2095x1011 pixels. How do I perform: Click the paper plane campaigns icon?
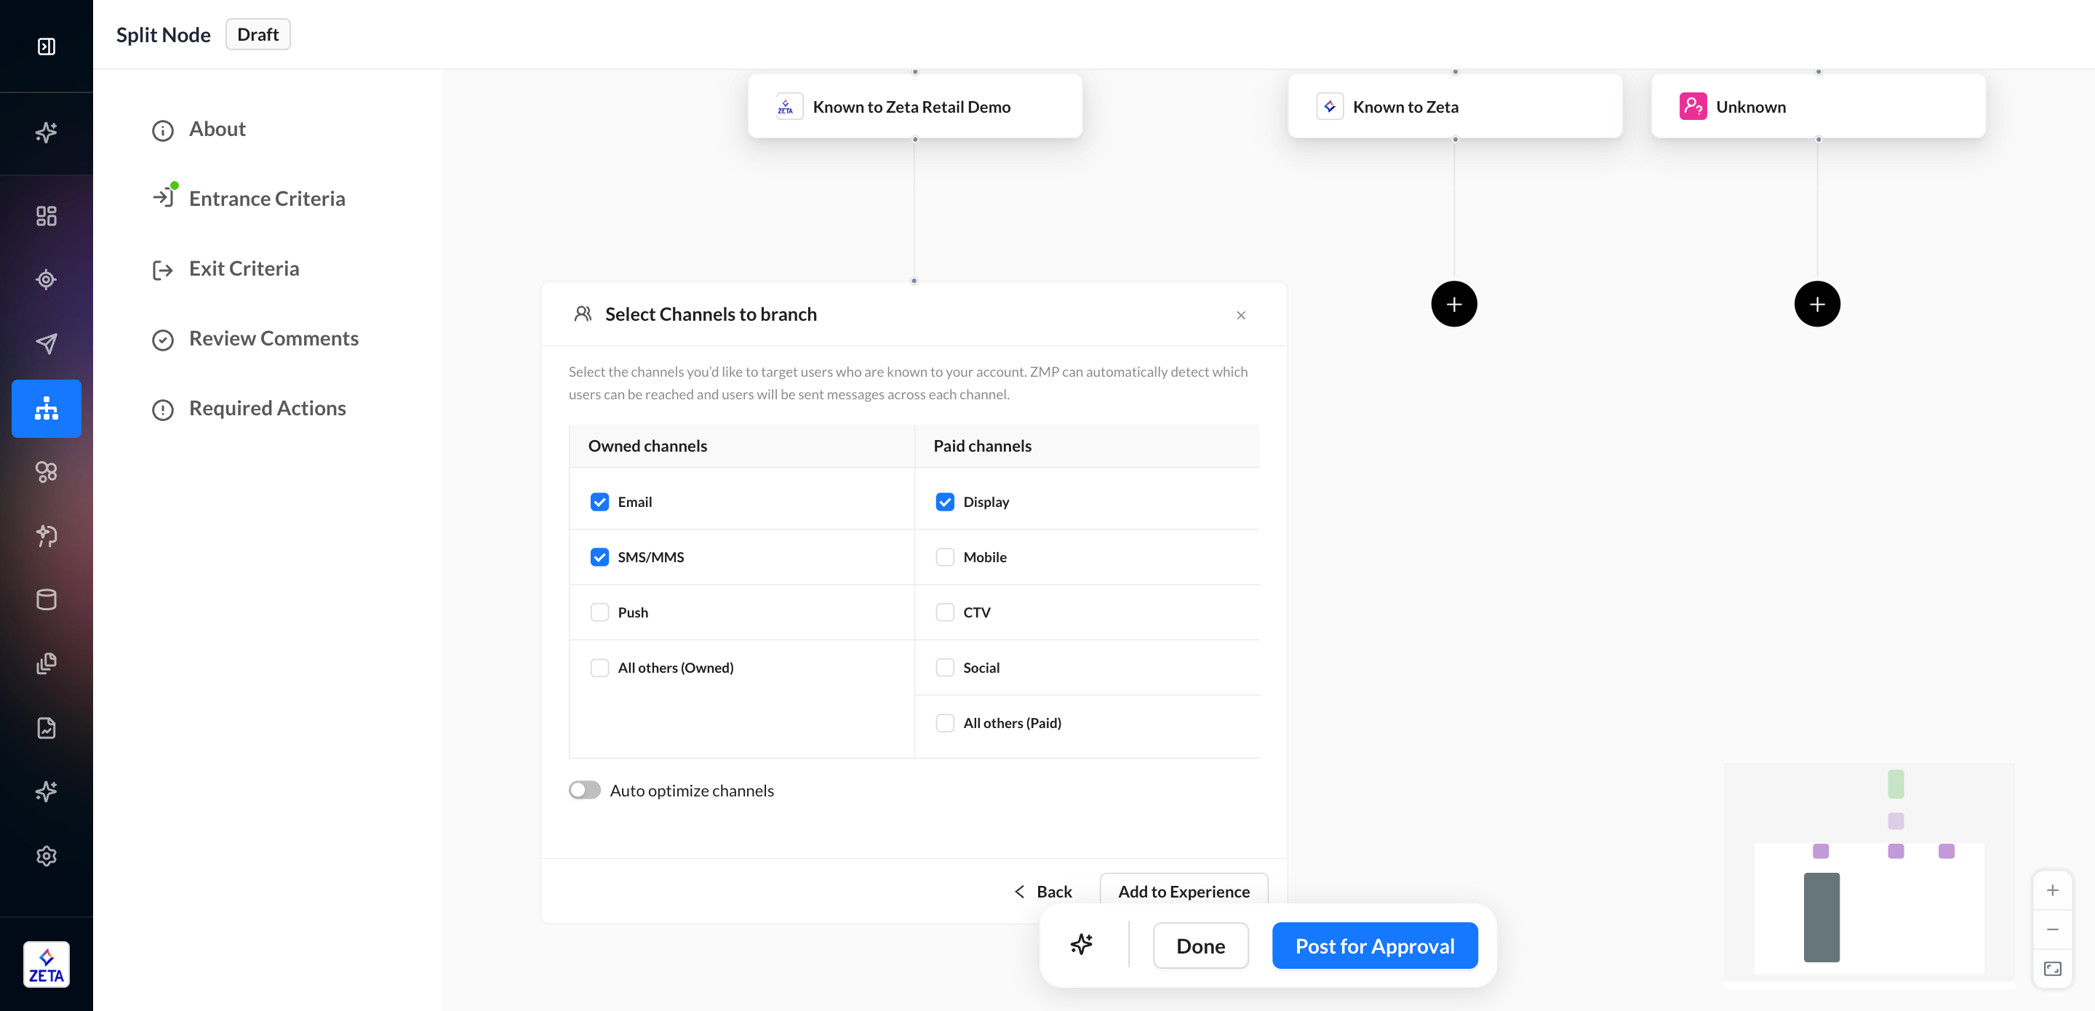[47, 343]
